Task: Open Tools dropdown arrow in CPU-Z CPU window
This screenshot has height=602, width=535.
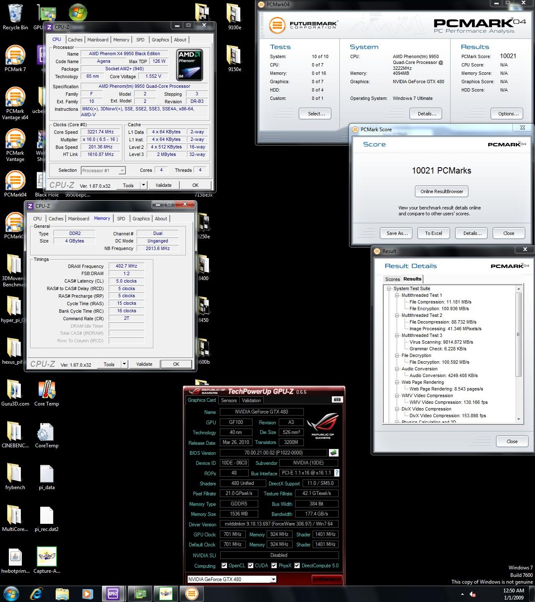Action: pyautogui.click(x=143, y=185)
